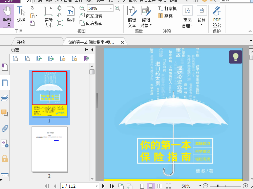Open the 编辑文本 edit text tool
This screenshot has width=253, height=189.
pos(132,17)
